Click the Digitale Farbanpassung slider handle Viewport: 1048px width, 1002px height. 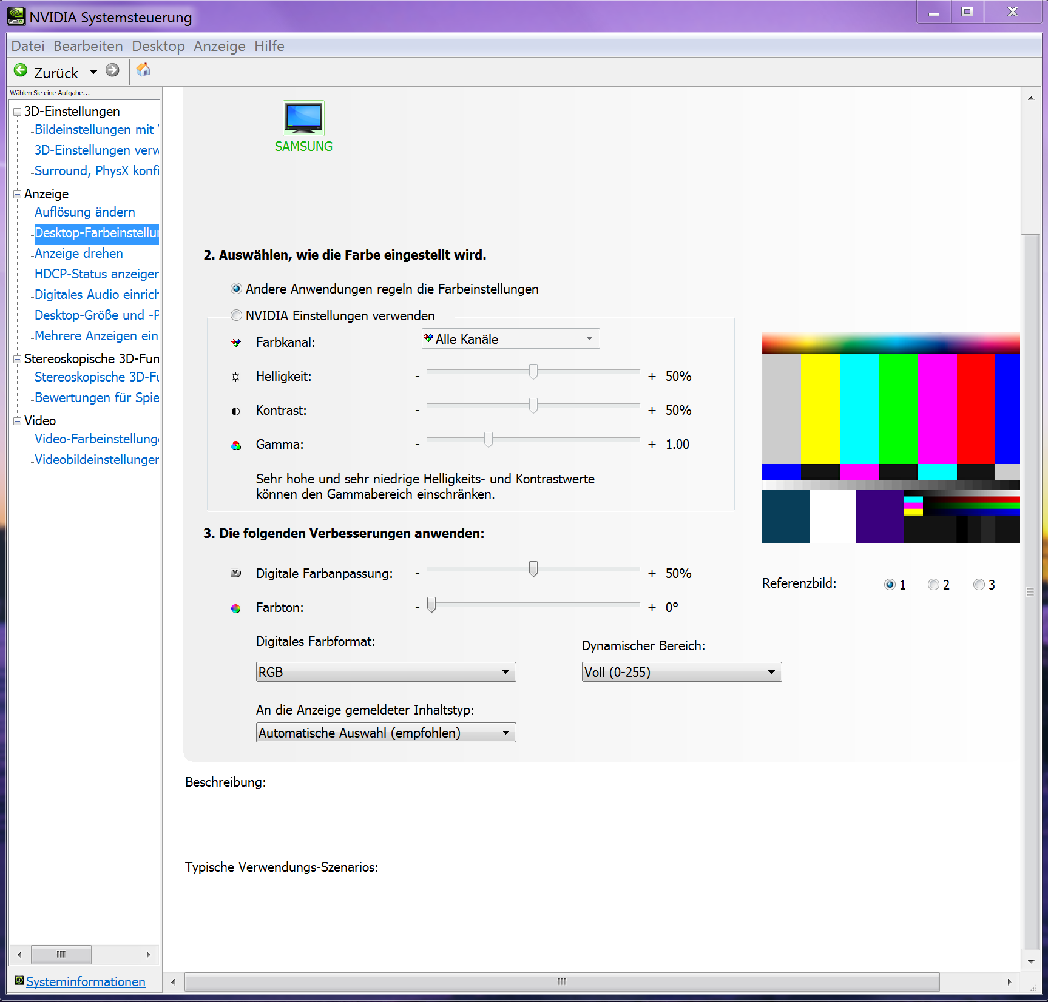click(x=533, y=568)
